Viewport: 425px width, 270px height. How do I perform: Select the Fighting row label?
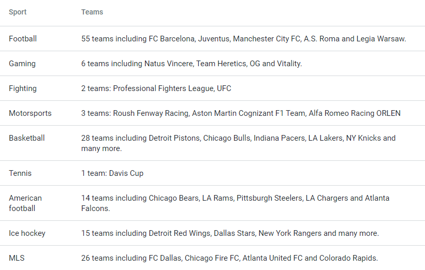tap(23, 88)
